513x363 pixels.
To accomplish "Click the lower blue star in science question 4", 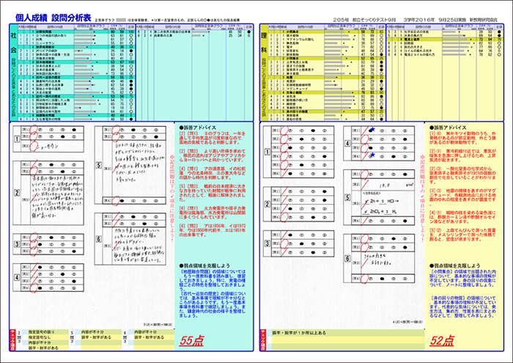I will coord(372,155).
